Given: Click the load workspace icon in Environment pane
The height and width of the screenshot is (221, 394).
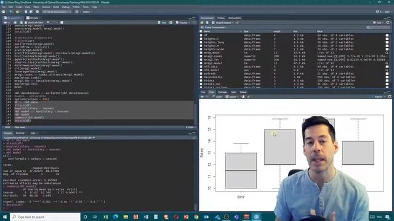Looking at the screenshot, I should [203, 23].
